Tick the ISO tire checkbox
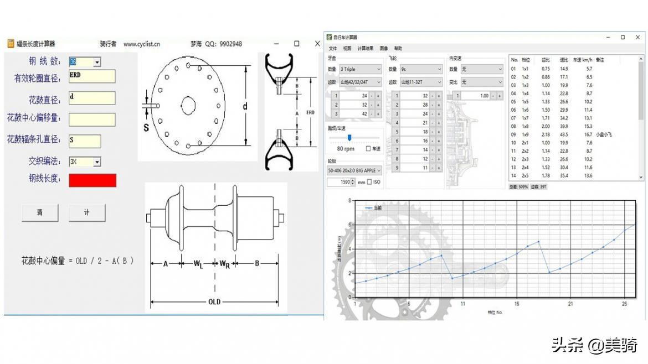 [369, 182]
